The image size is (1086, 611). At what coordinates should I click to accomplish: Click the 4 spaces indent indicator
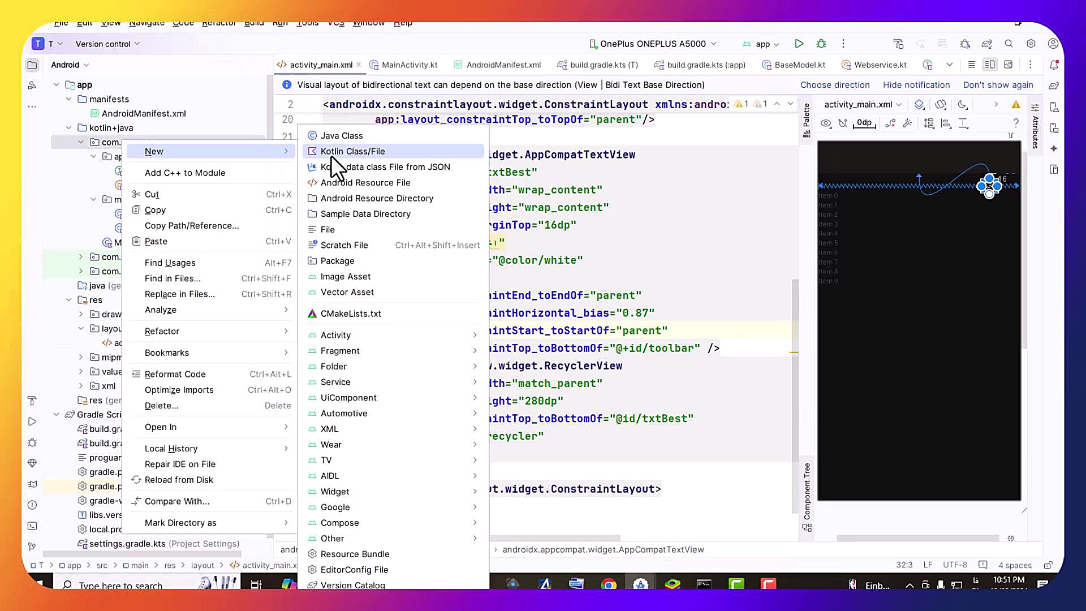pyautogui.click(x=1015, y=565)
